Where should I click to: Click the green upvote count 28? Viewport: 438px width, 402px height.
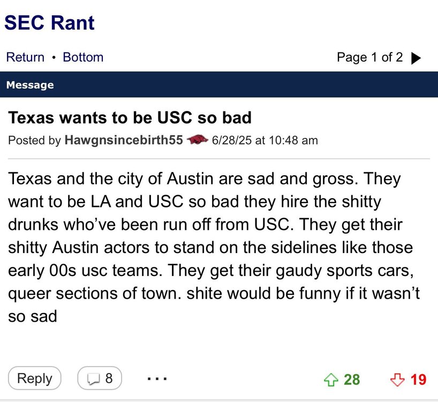352,379
